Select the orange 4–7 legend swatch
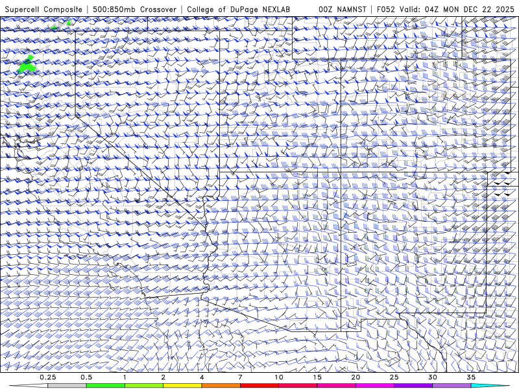519x389 pixels. 221,386
